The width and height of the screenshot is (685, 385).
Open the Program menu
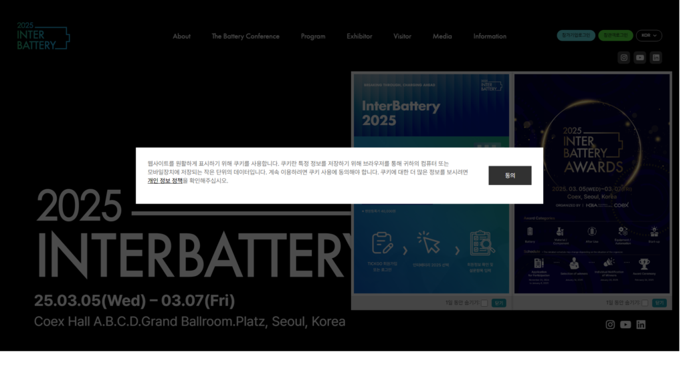[x=313, y=36]
